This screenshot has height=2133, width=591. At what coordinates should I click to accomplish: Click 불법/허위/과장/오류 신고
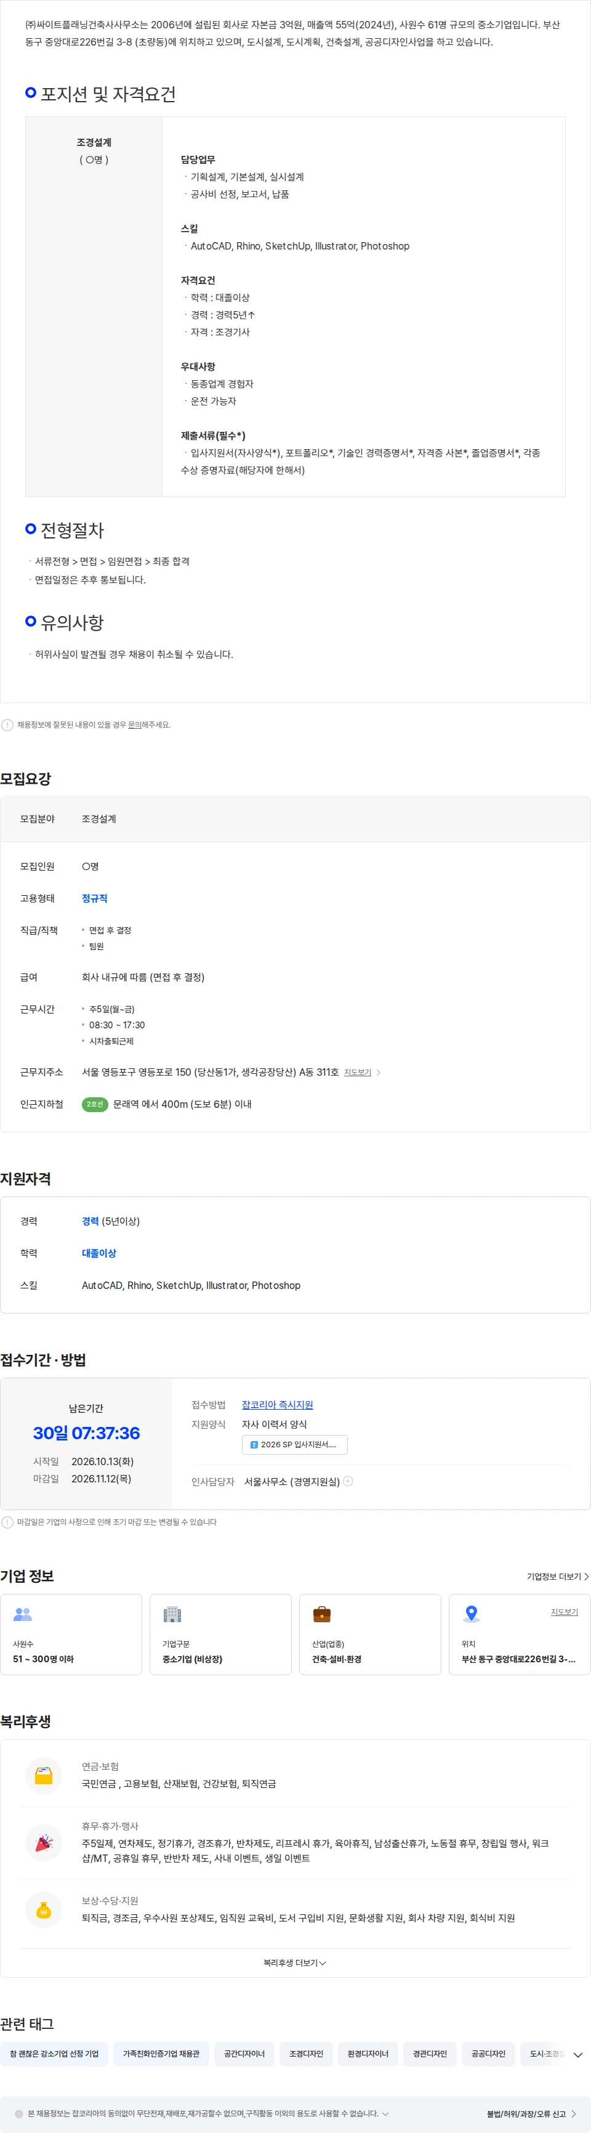click(x=531, y=2113)
